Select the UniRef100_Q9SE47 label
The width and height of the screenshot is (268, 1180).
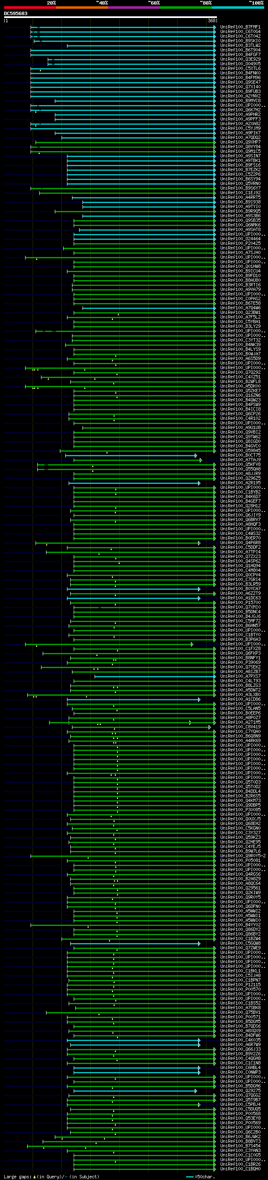pos(240,82)
